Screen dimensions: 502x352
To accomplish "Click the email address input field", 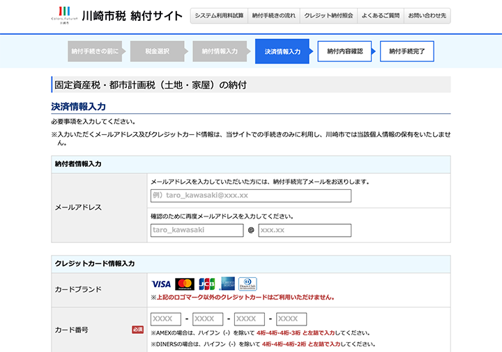I will coord(250,196).
